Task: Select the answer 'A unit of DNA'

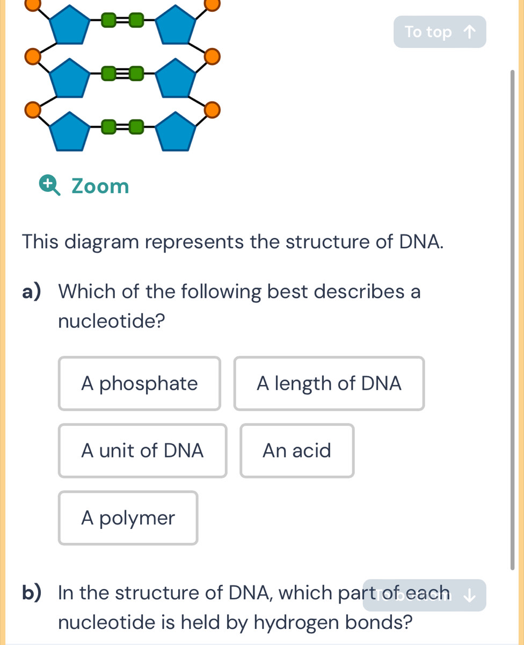Action: pos(142,450)
